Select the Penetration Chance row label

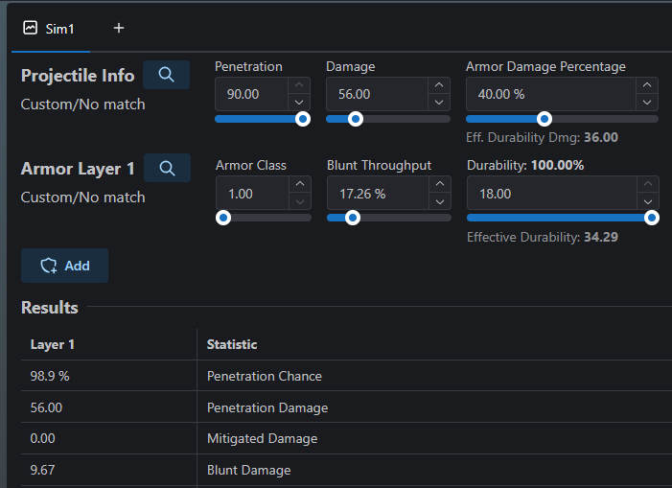tap(434, 376)
